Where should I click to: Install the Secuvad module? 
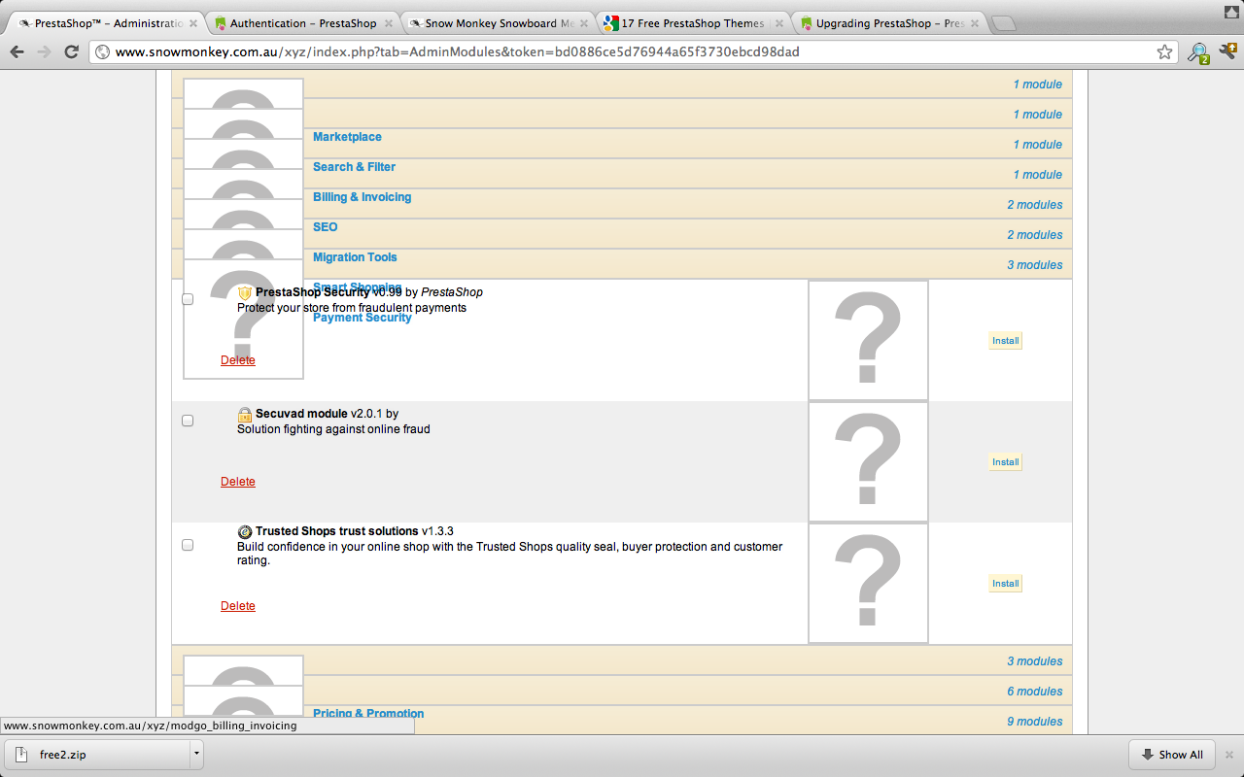[1006, 462]
